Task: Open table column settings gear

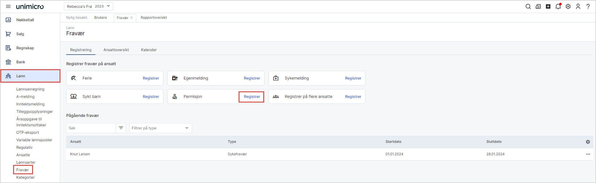Action: (588, 142)
